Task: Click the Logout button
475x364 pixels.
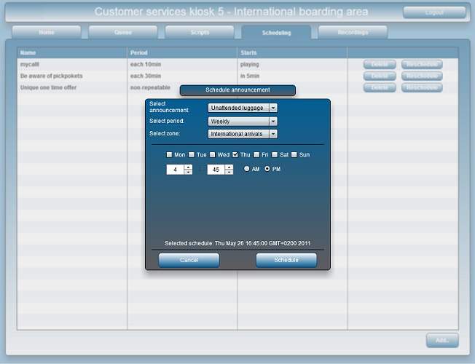Action: (x=434, y=12)
